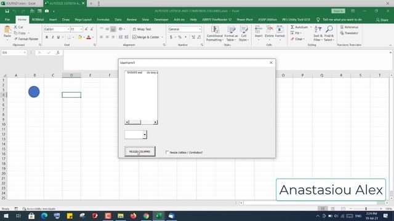Switch to the JOURNEY.xlsm window tab
394x221 pixels.
click(21, 4)
